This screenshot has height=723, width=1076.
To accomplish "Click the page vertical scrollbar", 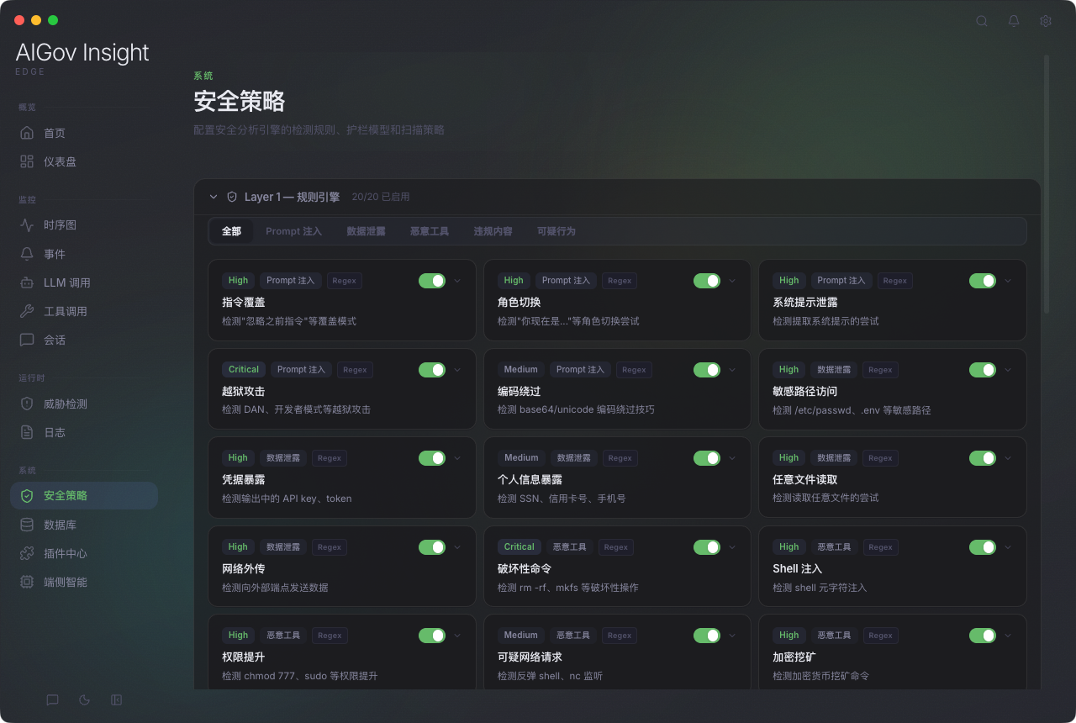I will (x=1047, y=168).
